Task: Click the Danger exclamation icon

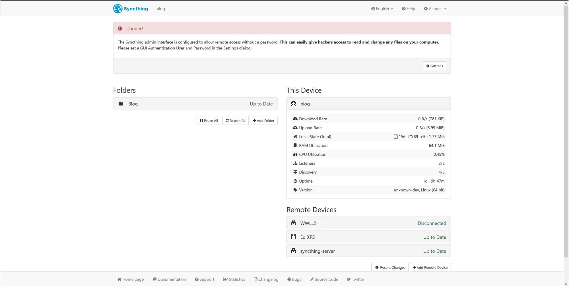Action: [x=120, y=28]
